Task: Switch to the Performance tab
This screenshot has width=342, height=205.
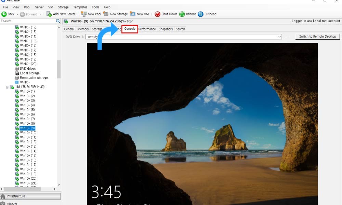Action: [x=147, y=29]
